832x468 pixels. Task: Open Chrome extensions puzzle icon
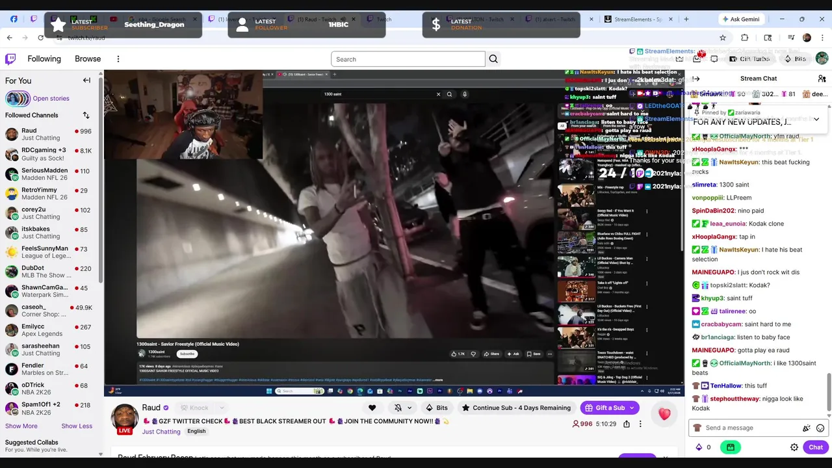pos(746,38)
